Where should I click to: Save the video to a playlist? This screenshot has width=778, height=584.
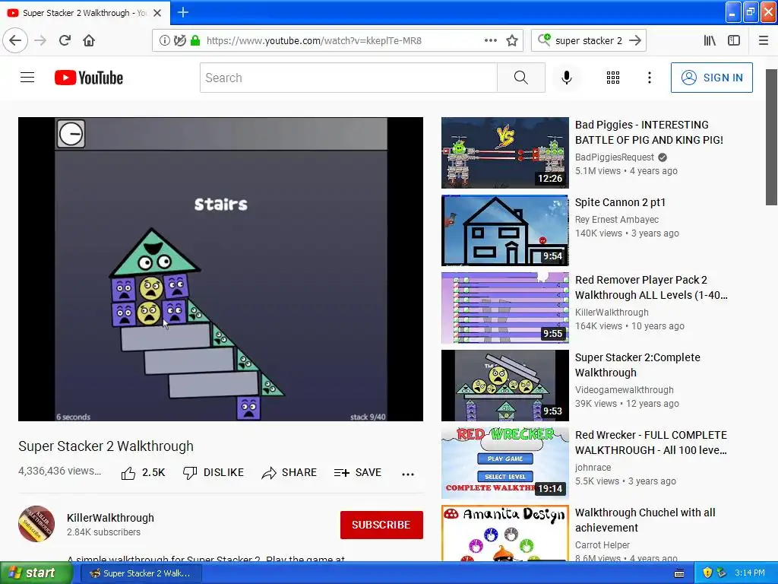point(358,473)
